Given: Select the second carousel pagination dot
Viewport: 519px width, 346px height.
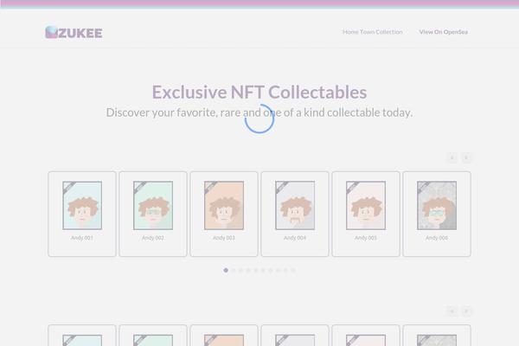Looking at the screenshot, I should (234, 270).
